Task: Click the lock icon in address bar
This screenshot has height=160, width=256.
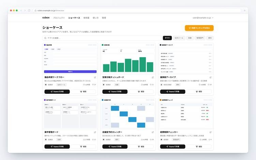Action: point(35,11)
